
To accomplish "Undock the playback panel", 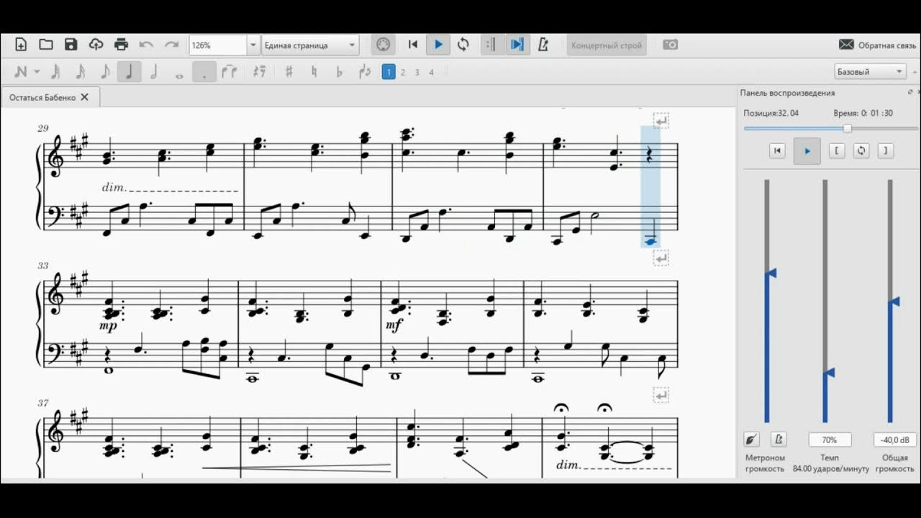I will coord(909,93).
